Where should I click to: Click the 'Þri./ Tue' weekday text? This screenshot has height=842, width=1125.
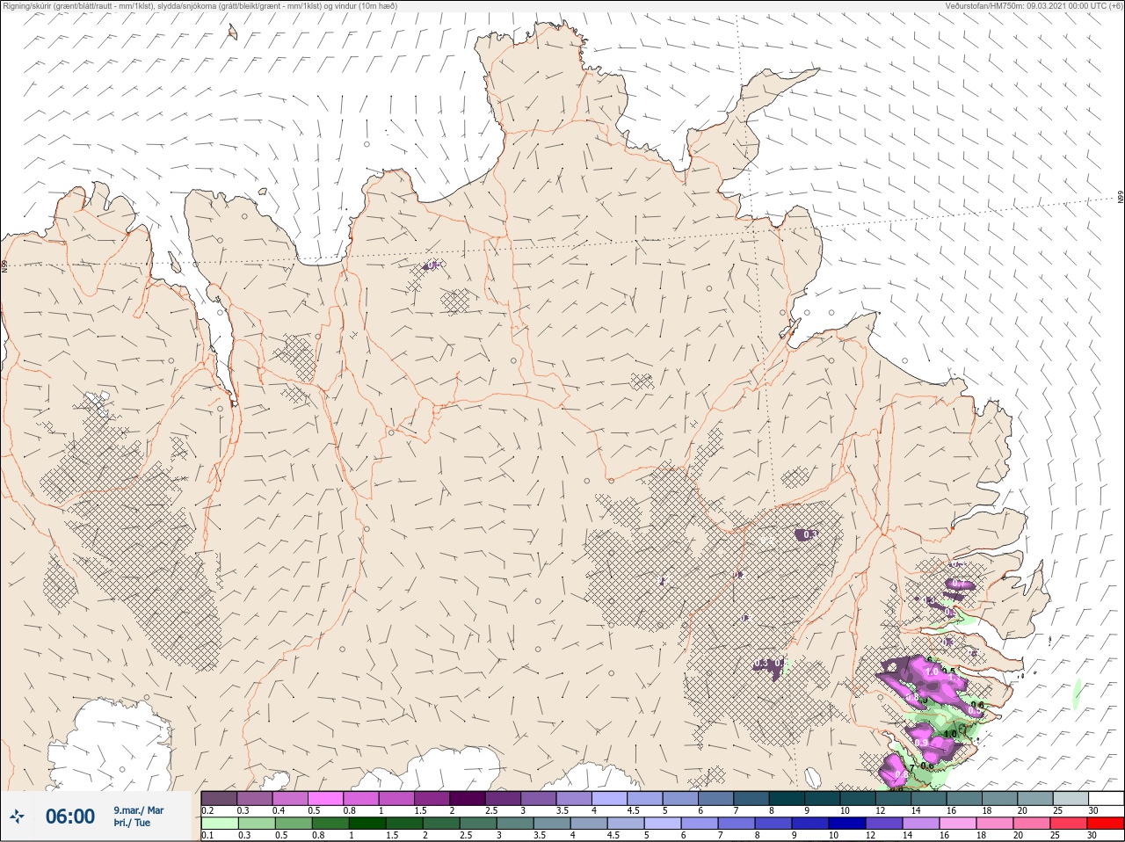[132, 823]
